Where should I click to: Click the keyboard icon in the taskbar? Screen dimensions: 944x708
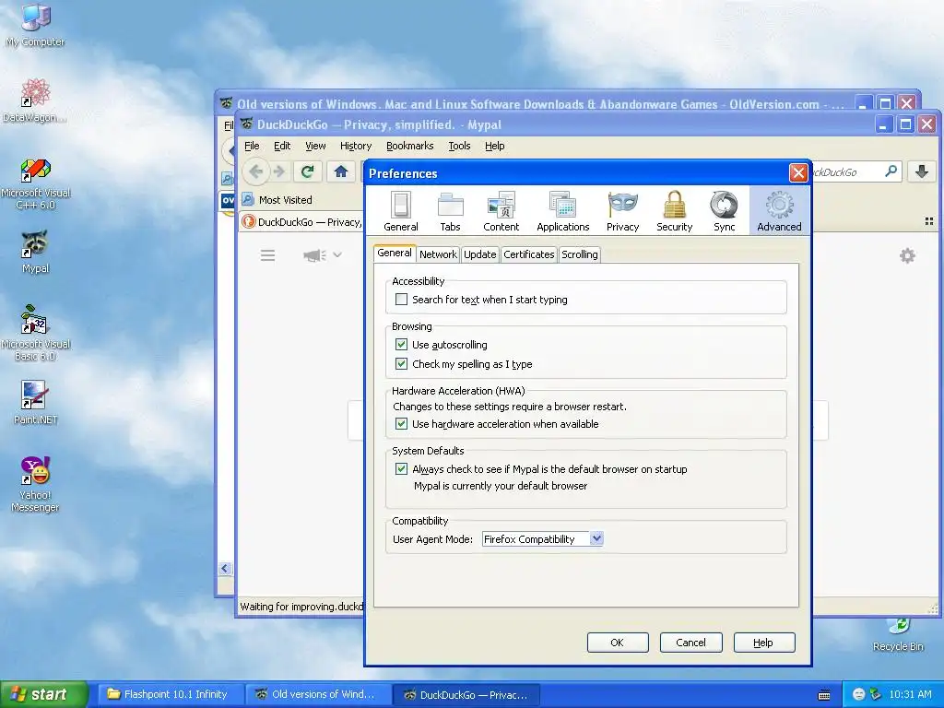(x=824, y=695)
